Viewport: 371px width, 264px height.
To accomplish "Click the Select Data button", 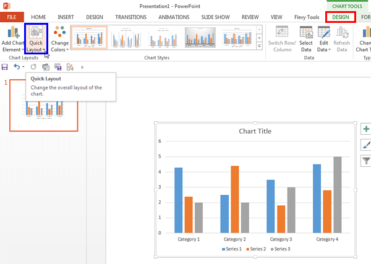I will (x=306, y=39).
